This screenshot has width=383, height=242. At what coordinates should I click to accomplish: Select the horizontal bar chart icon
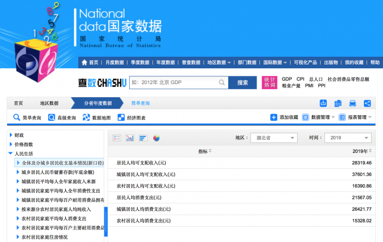coord(143,138)
